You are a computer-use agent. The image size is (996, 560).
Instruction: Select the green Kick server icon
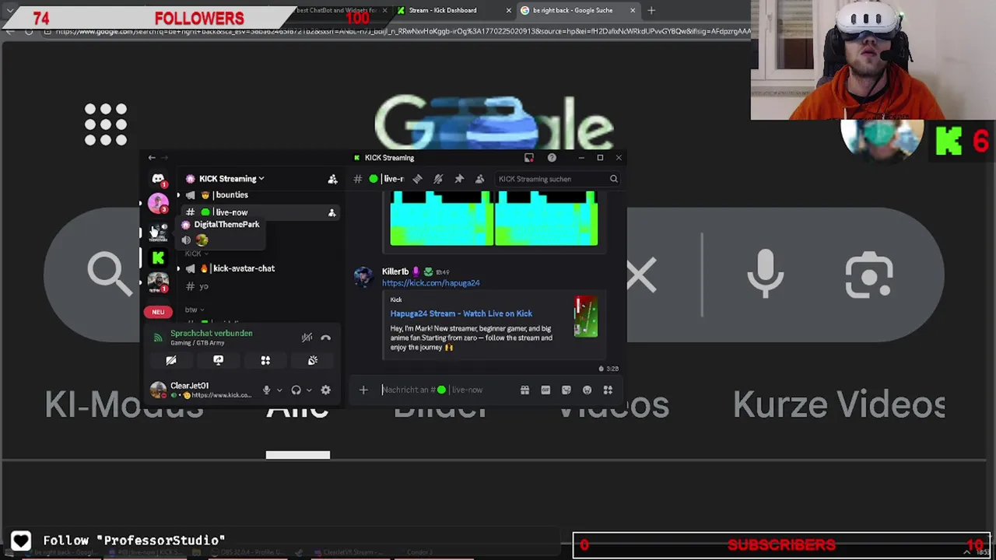click(x=158, y=258)
